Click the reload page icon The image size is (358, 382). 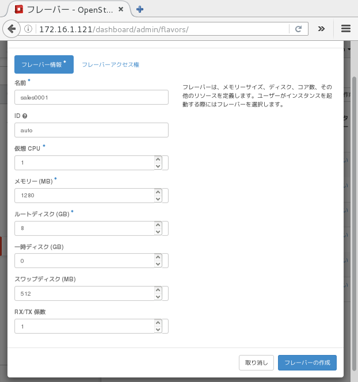click(298, 29)
